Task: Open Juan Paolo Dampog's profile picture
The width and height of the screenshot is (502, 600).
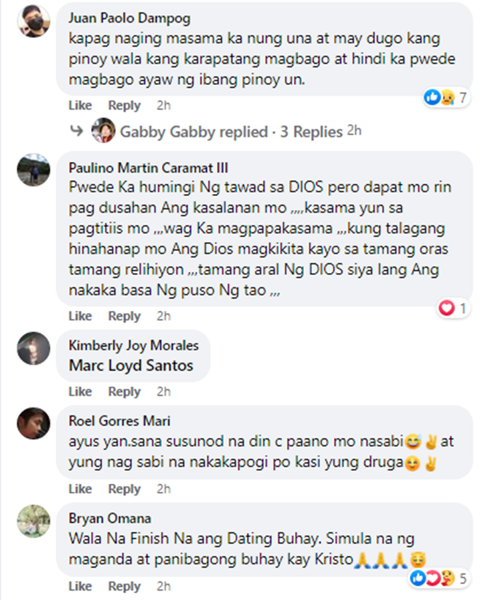Action: click(33, 21)
